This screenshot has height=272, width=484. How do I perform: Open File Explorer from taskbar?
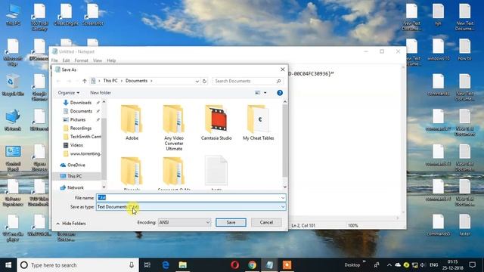[183, 265]
